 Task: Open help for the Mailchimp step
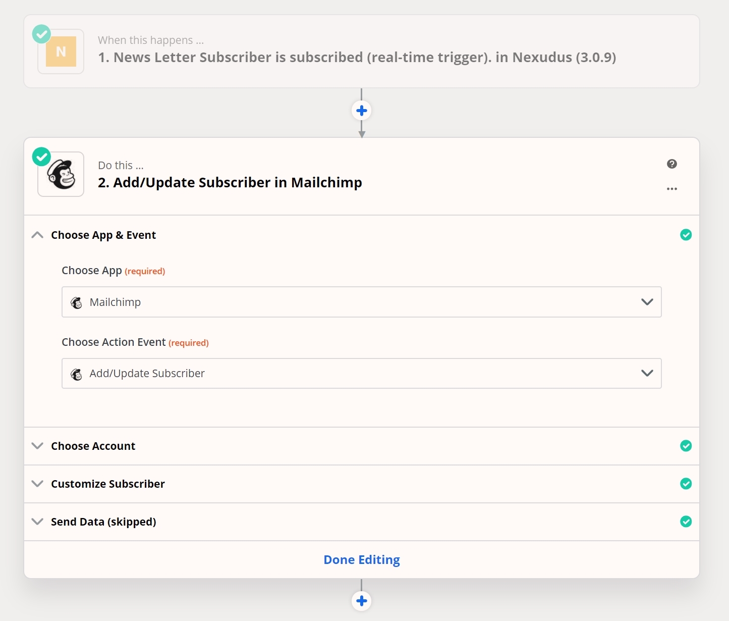click(x=672, y=164)
